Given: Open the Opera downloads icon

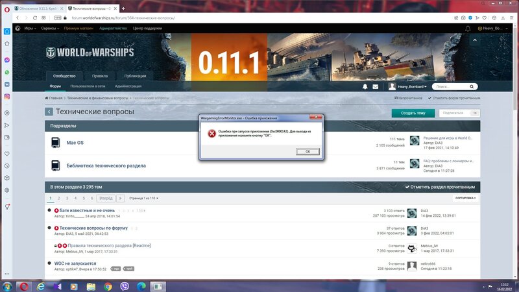Looking at the screenshot, I should (504, 18).
